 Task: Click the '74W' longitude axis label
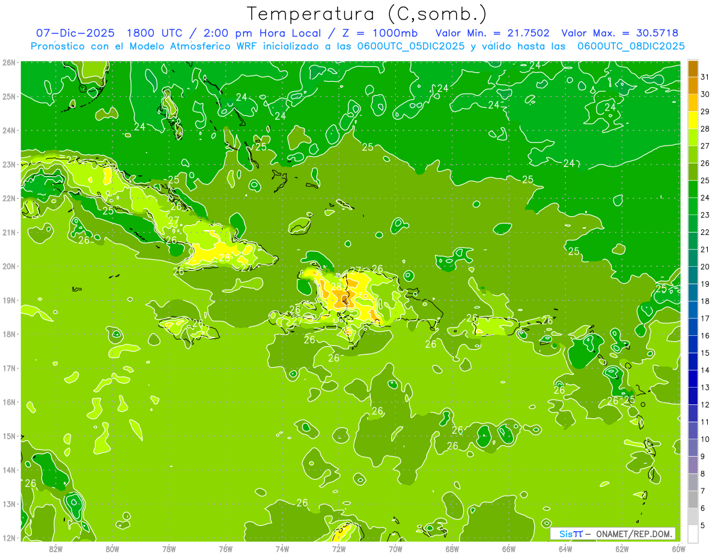click(x=282, y=549)
